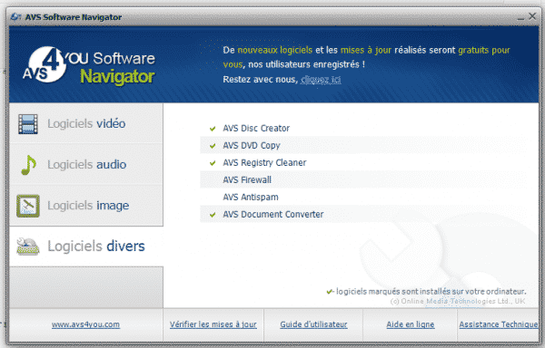
Task: Click the film strip video icon
Action: point(28,124)
